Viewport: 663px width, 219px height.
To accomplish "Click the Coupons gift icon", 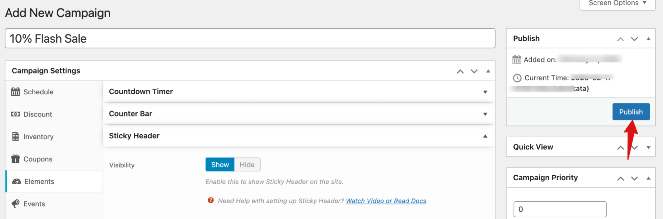I will click(15, 159).
